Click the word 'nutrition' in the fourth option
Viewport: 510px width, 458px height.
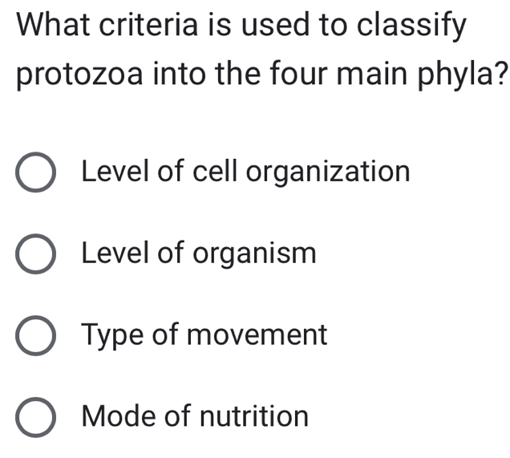(253, 417)
